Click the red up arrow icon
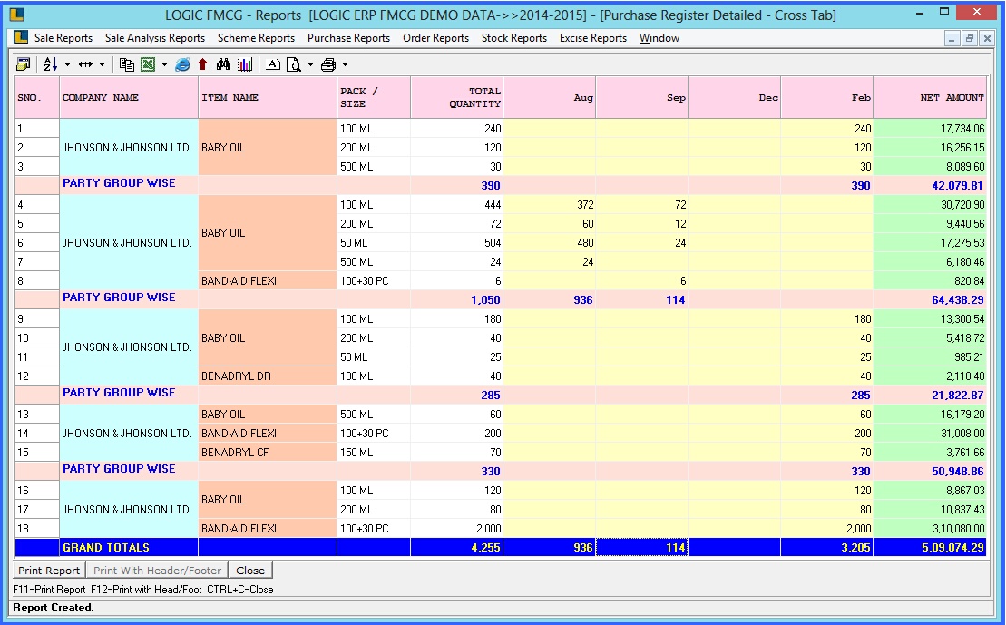Viewport: 1006px width, 625px height. [202, 64]
